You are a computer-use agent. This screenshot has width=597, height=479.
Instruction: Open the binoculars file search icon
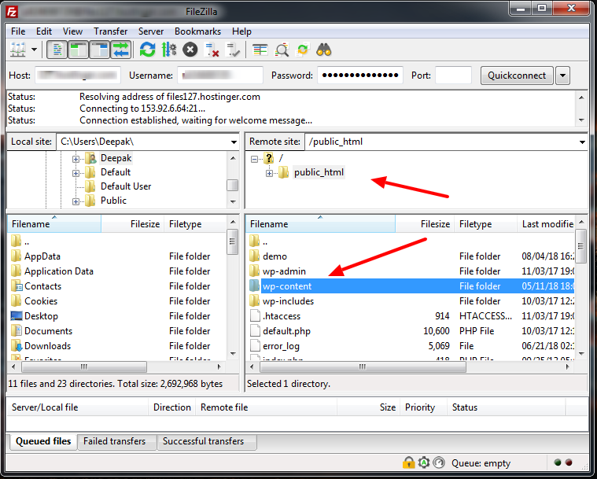(323, 50)
